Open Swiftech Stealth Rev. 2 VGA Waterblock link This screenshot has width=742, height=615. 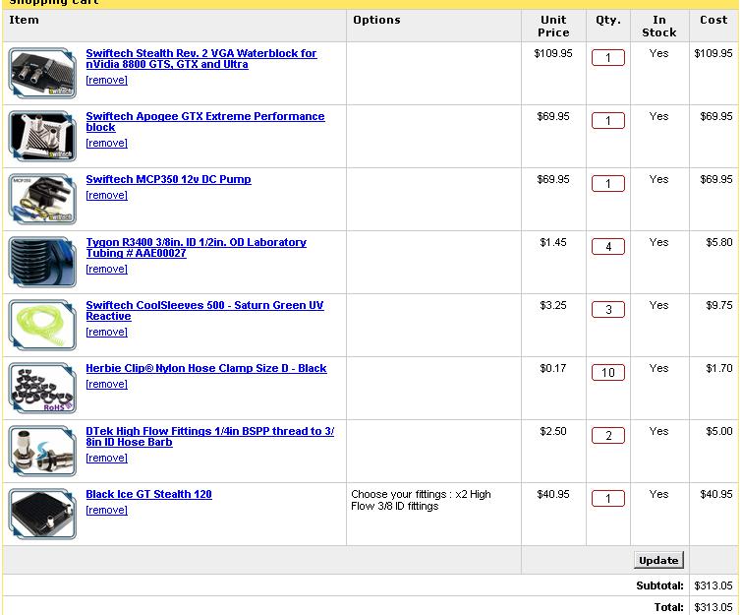tap(201, 59)
